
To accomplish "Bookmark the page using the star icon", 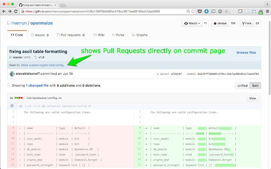I will pyautogui.click(x=193, y=11).
